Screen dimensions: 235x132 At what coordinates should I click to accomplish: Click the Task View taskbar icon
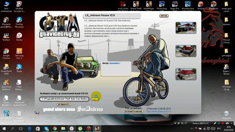(21, 129)
